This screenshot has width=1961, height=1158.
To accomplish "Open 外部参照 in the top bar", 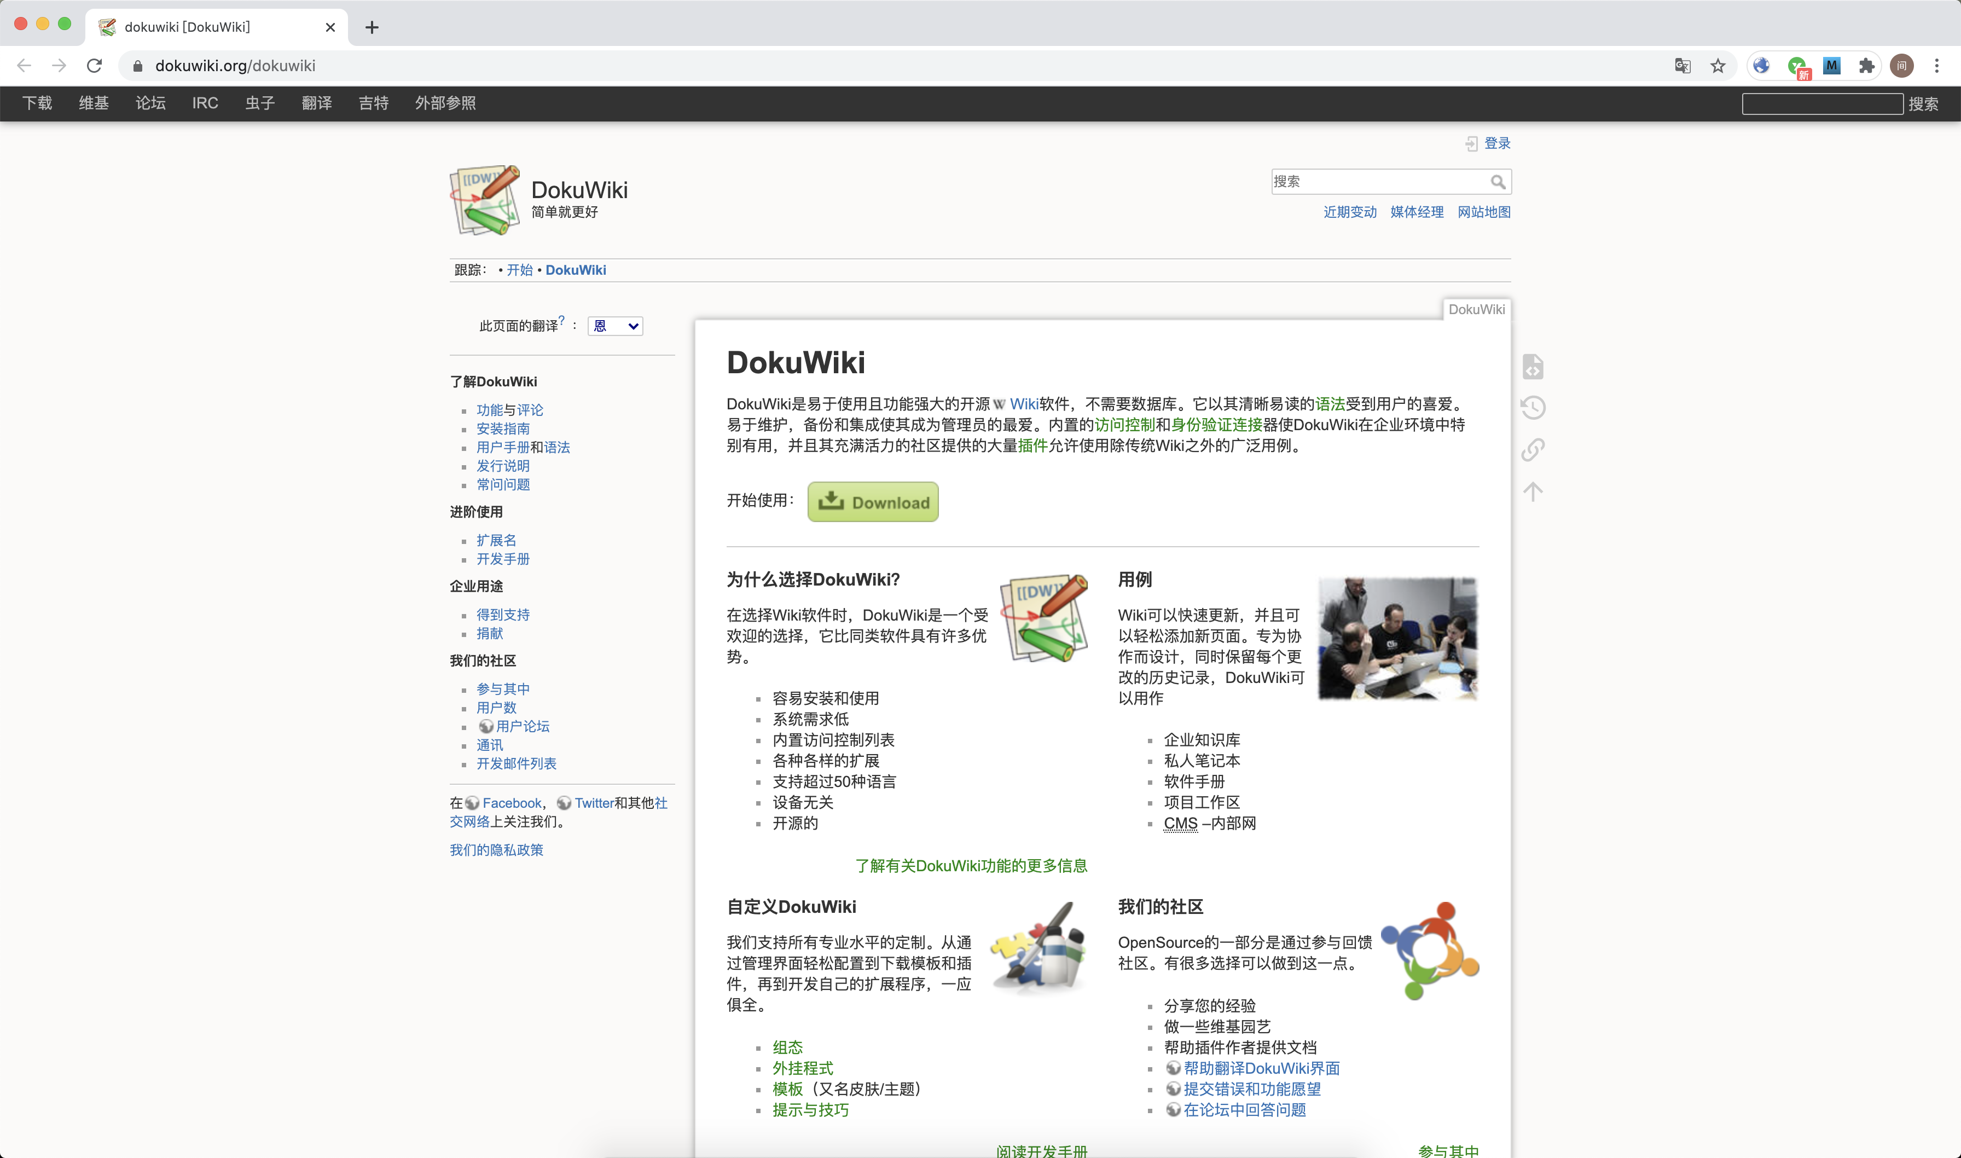I will click(445, 103).
